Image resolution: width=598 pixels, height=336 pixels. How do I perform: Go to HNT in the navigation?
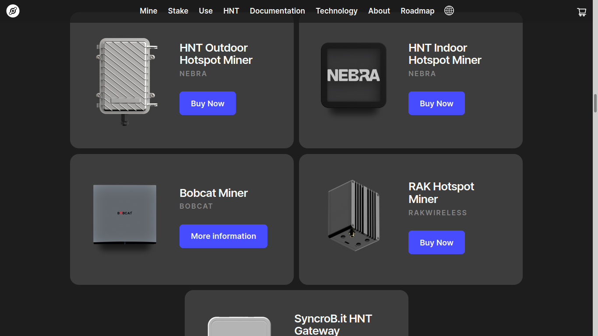[x=231, y=11]
